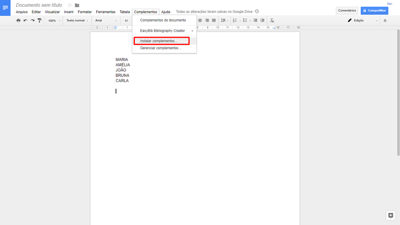The width and height of the screenshot is (400, 225).
Task: Click the right indent marker on ruler
Action: point(274,28)
